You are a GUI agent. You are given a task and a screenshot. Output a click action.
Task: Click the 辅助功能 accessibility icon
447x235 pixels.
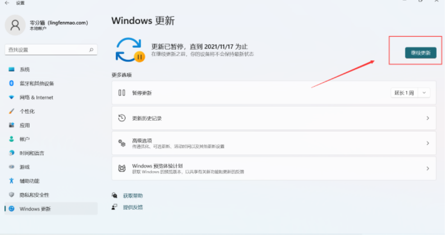(12, 181)
